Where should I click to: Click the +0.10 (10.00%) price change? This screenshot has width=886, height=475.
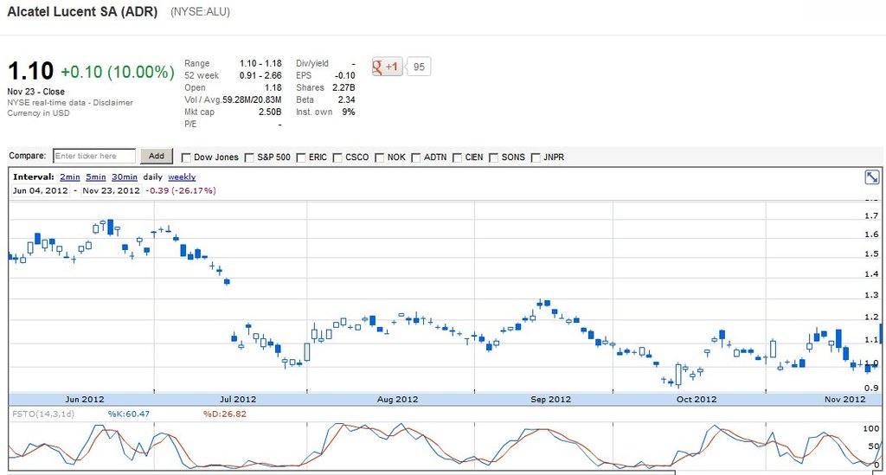(118, 73)
